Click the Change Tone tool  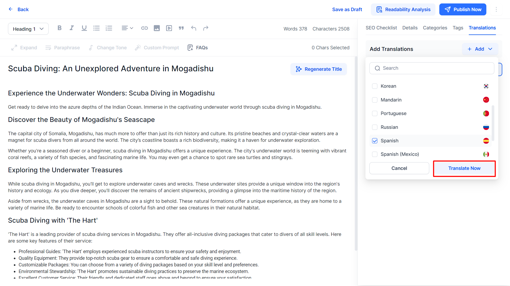pos(108,48)
